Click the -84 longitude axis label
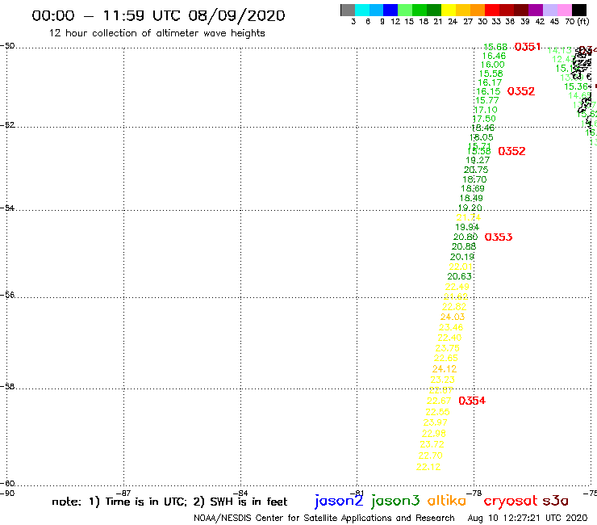Image resolution: width=597 pixels, height=525 pixels. [240, 493]
